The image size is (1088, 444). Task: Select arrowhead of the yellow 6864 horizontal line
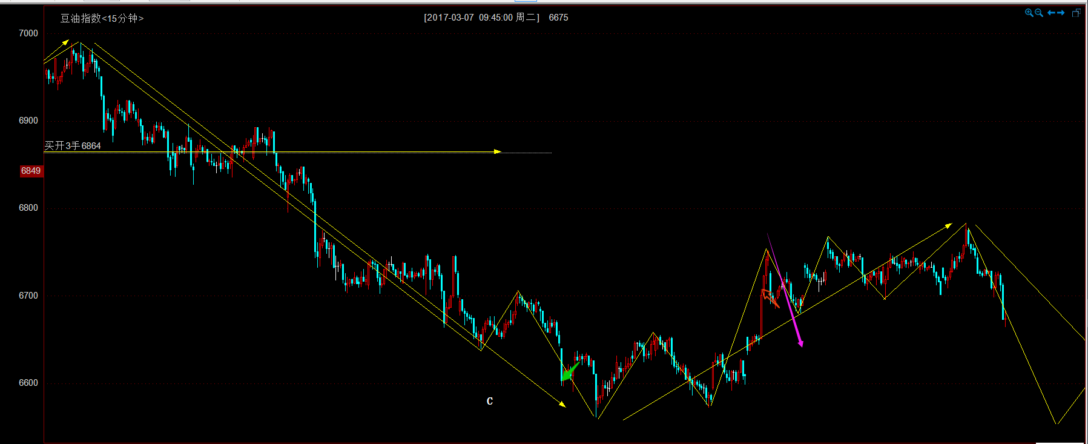click(498, 151)
